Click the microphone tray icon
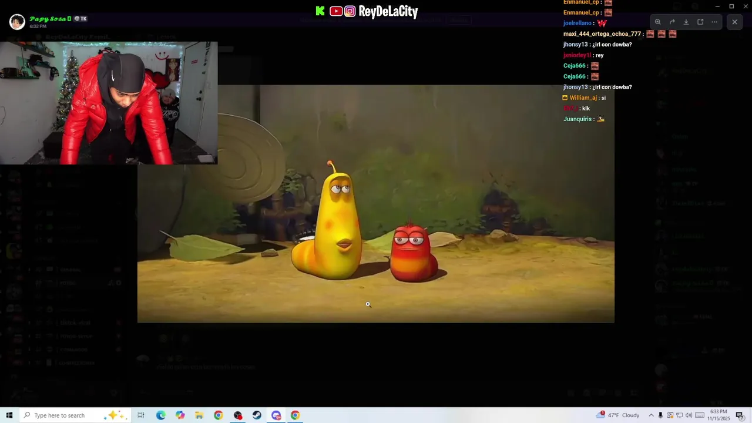Screen dimensions: 752x423 pyautogui.click(x=660, y=415)
